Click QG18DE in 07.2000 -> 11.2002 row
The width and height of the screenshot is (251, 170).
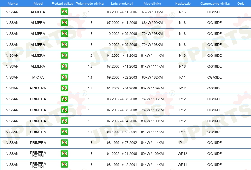(x=214, y=66)
